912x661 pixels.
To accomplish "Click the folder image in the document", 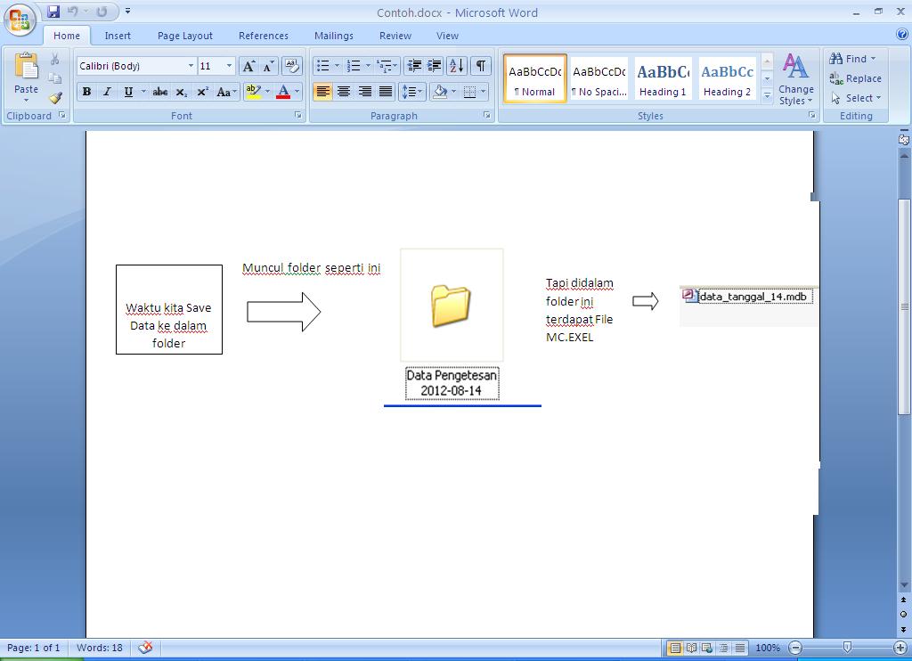I will pyautogui.click(x=451, y=306).
